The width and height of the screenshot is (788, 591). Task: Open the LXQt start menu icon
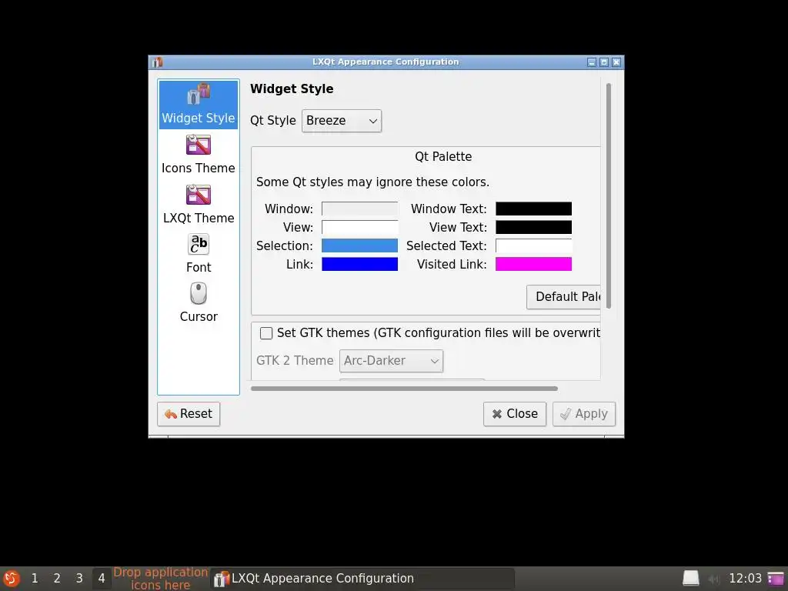11,579
